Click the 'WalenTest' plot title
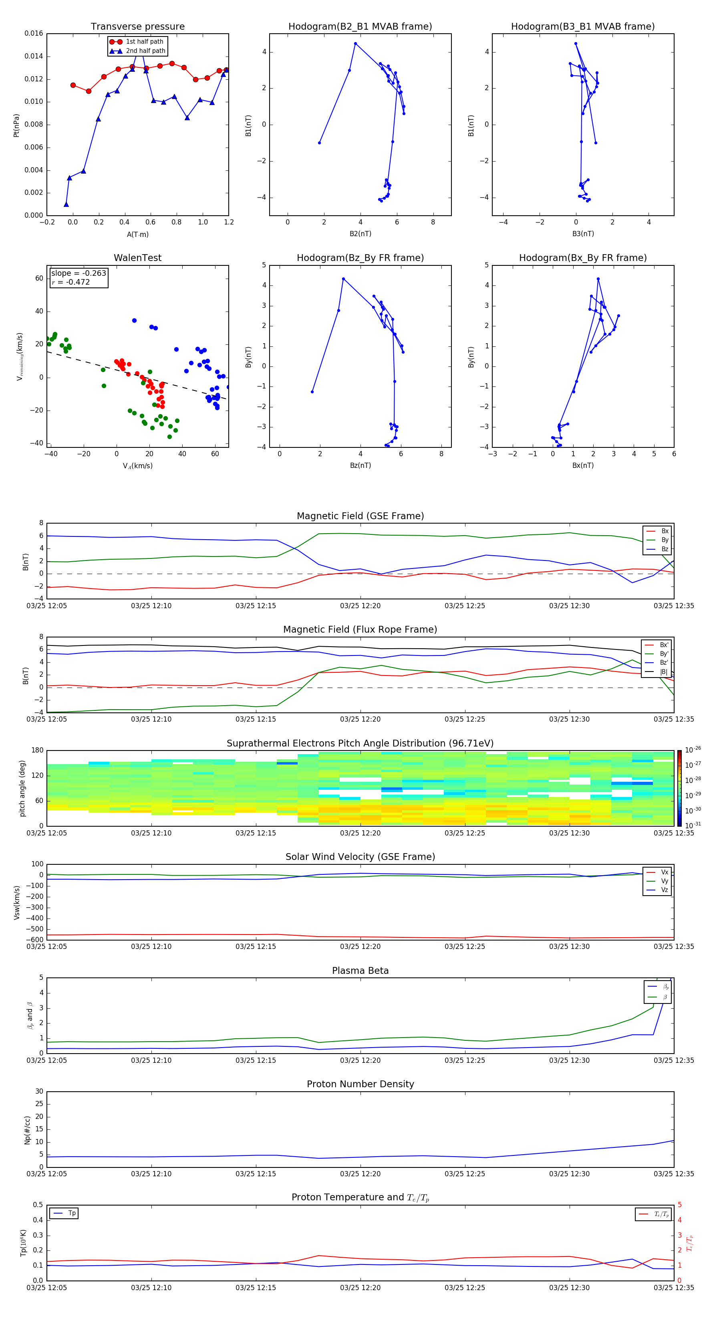 [137, 258]
